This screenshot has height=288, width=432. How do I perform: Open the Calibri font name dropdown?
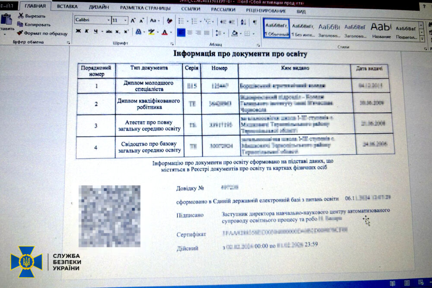[x=108, y=20]
